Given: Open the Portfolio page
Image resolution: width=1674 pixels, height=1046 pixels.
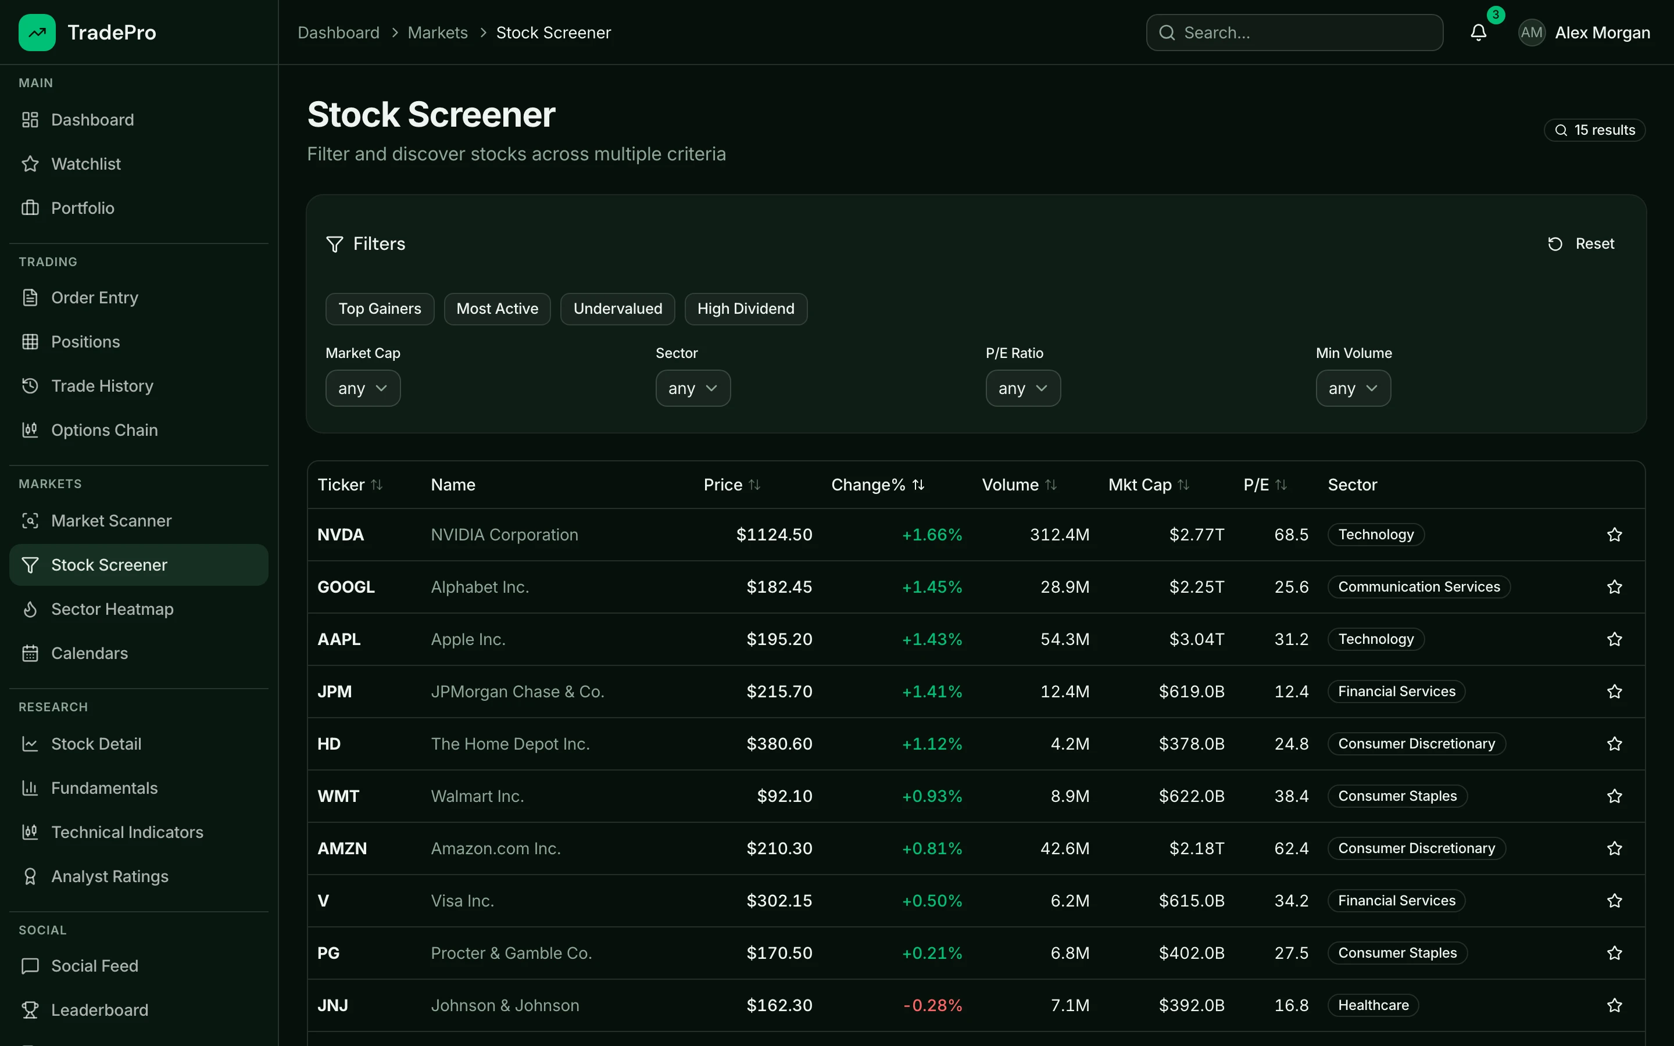Looking at the screenshot, I should click(138, 208).
